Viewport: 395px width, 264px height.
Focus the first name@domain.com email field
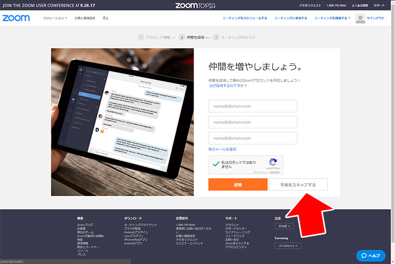tap(252, 106)
